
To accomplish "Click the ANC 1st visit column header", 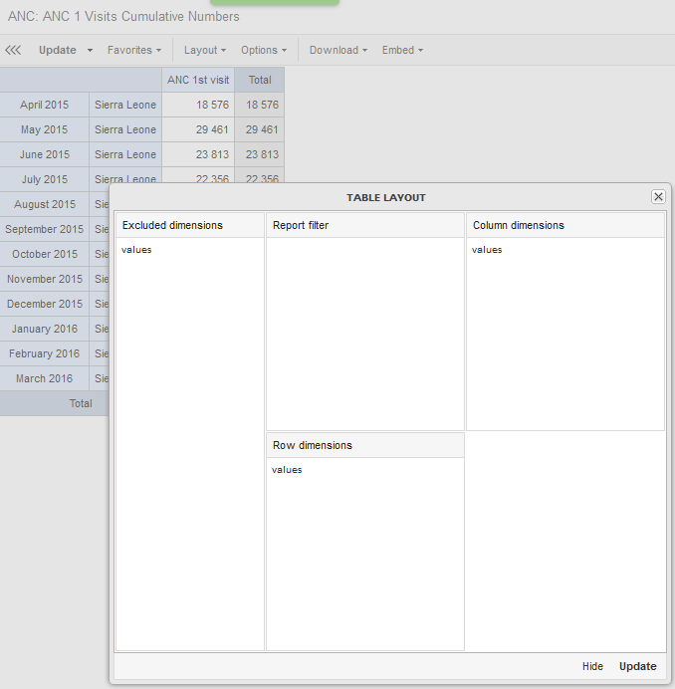I will (198, 80).
